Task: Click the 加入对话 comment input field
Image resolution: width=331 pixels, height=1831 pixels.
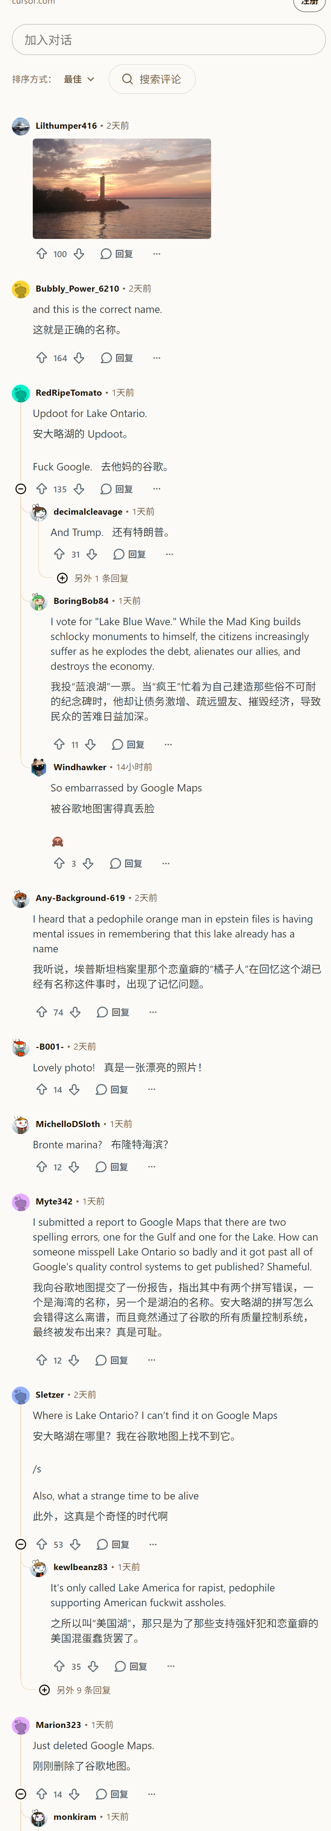Action: [x=168, y=40]
